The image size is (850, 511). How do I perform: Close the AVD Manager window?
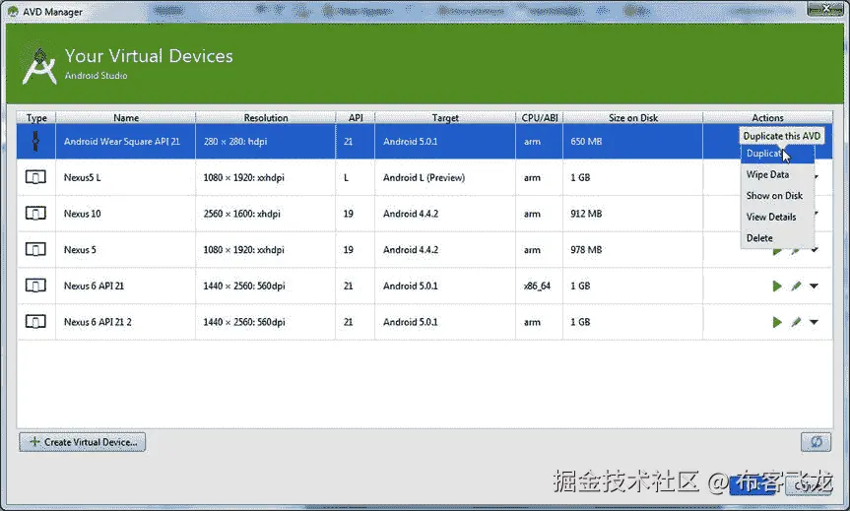825,9
